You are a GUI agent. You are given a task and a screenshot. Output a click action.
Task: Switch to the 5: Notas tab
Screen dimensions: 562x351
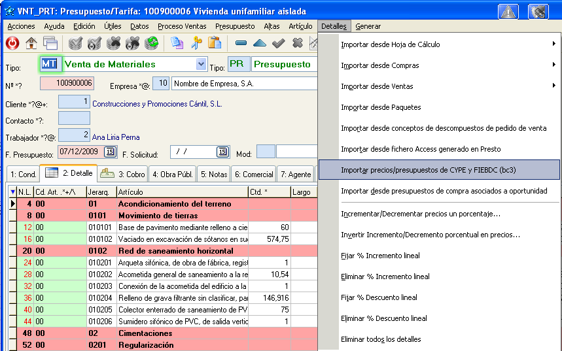point(214,174)
